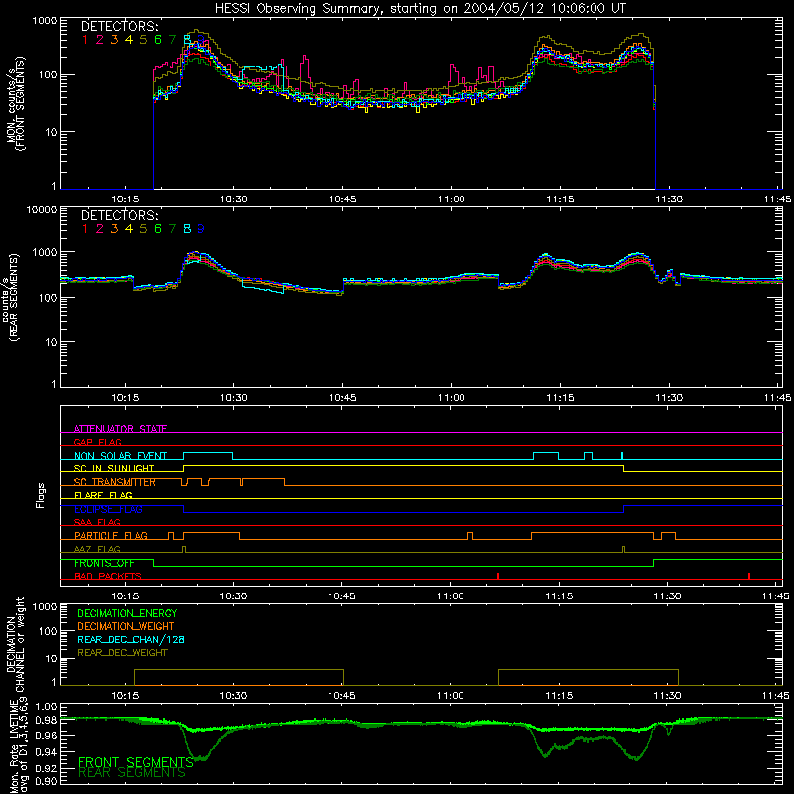
Task: Click the REAR_DEC_WEIGHT legend entry
Action: tap(122, 653)
